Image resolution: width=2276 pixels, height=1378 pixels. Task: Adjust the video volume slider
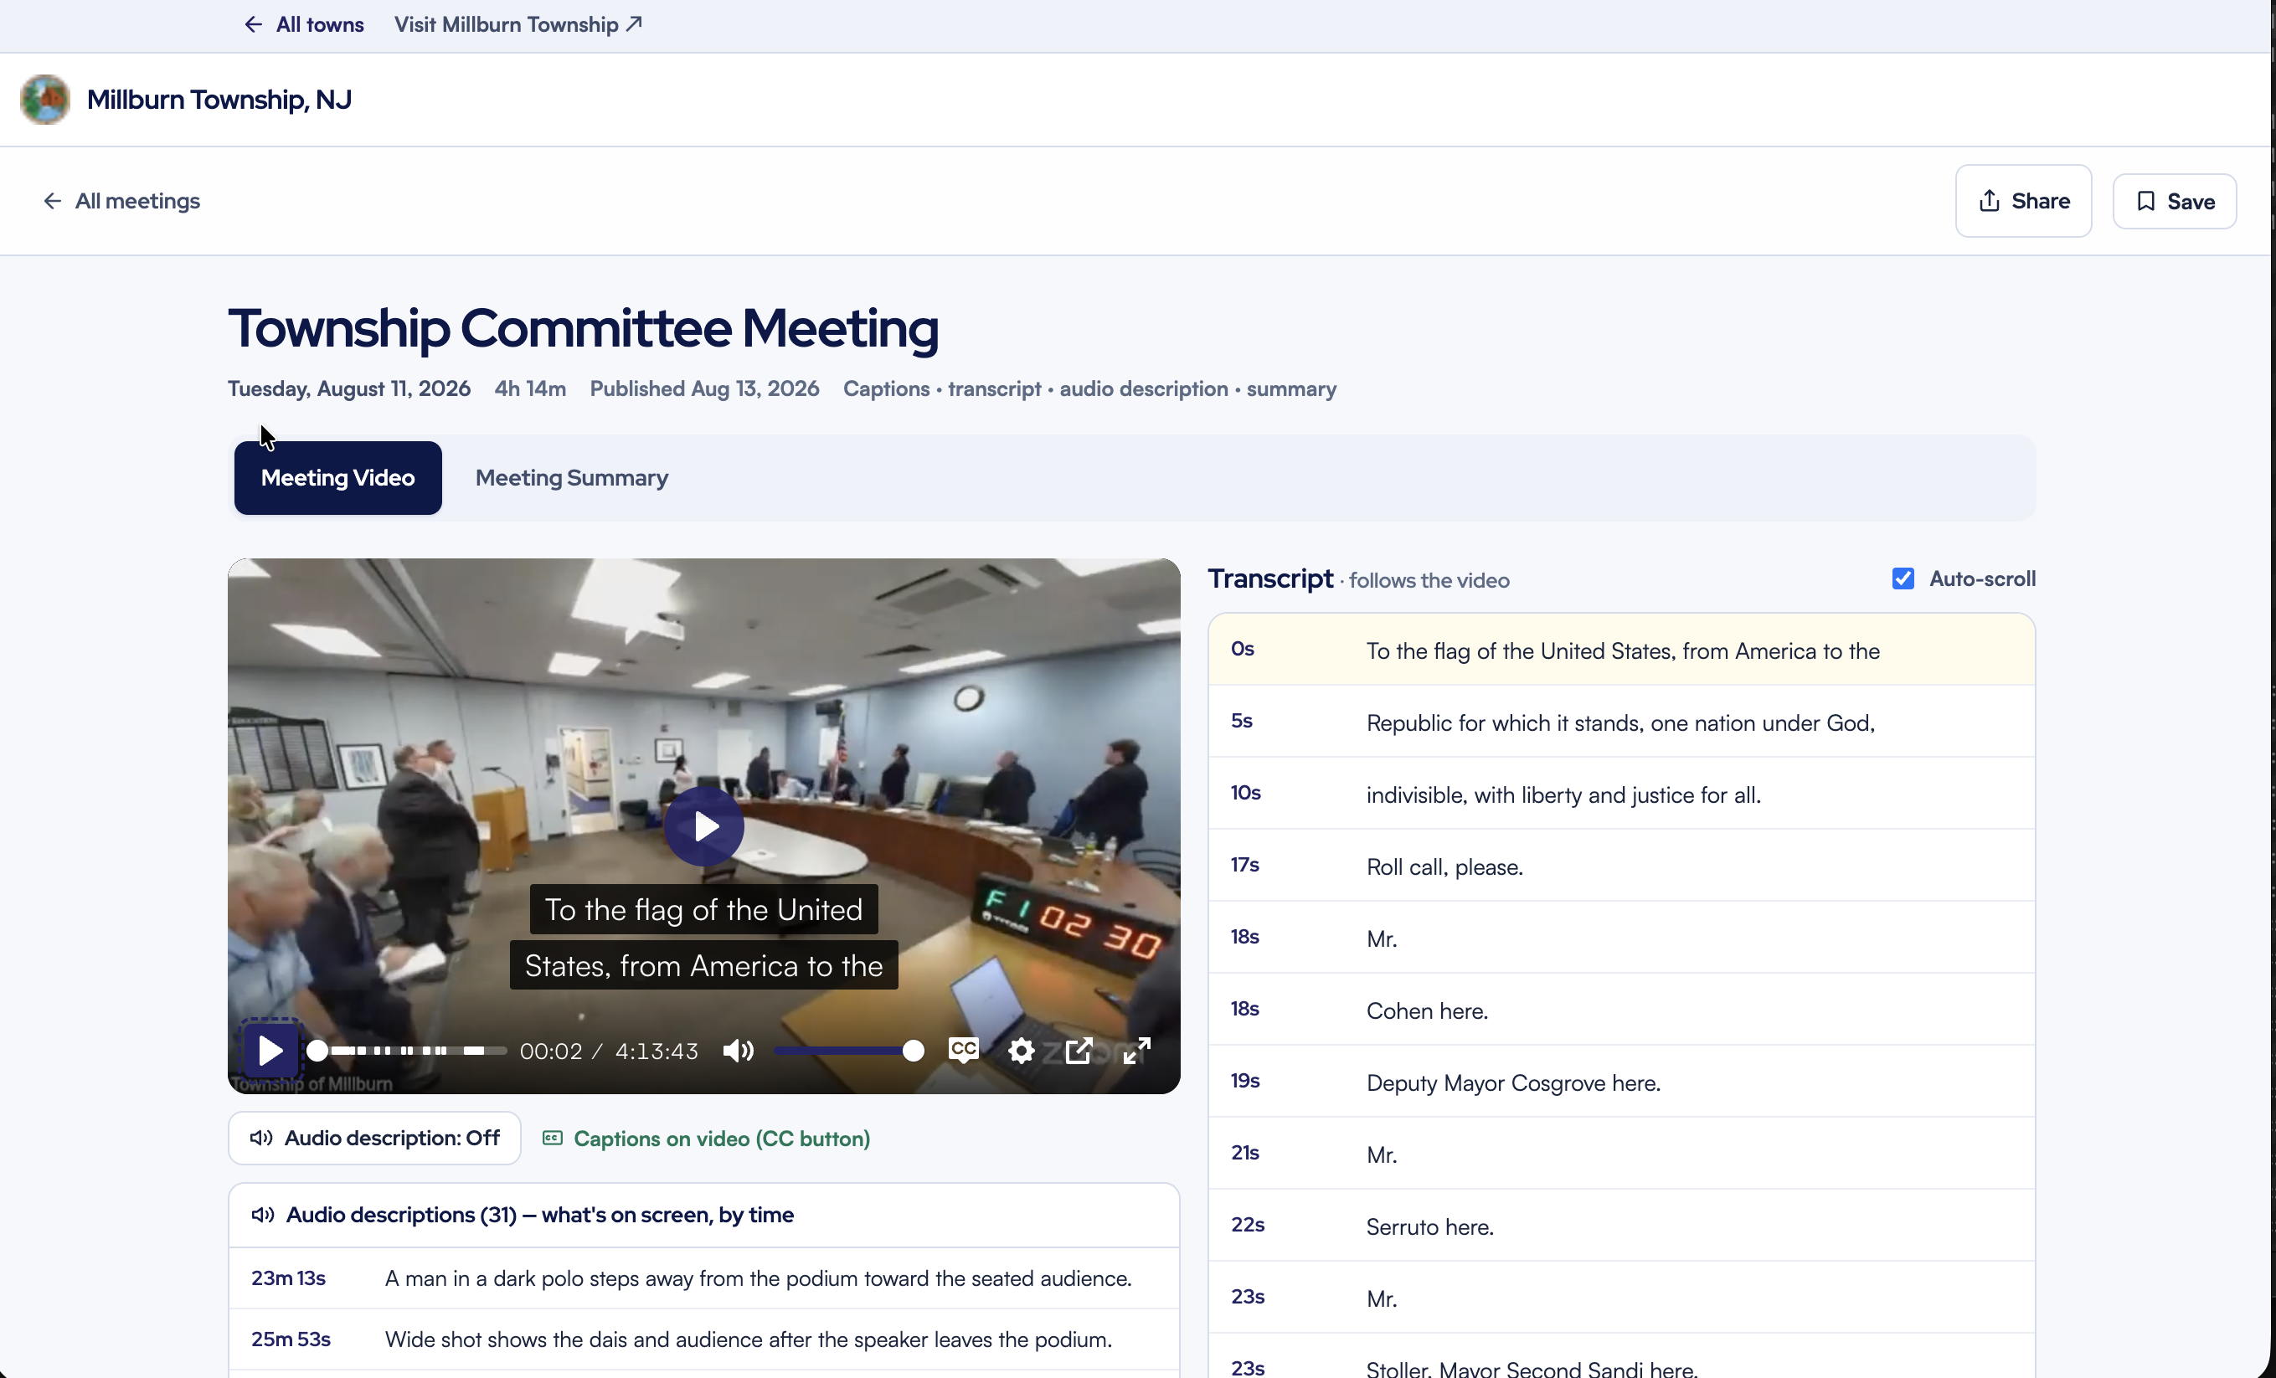coord(848,1050)
